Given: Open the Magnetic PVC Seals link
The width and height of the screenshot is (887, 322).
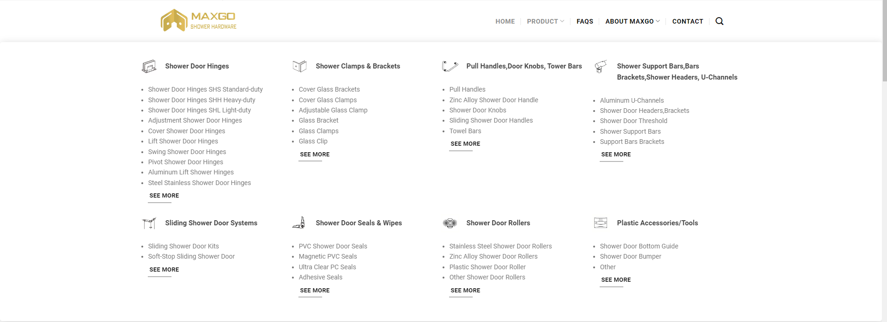Looking at the screenshot, I should point(328,256).
